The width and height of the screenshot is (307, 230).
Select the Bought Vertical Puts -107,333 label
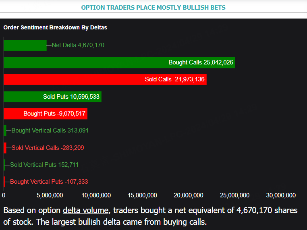[x=49, y=182]
